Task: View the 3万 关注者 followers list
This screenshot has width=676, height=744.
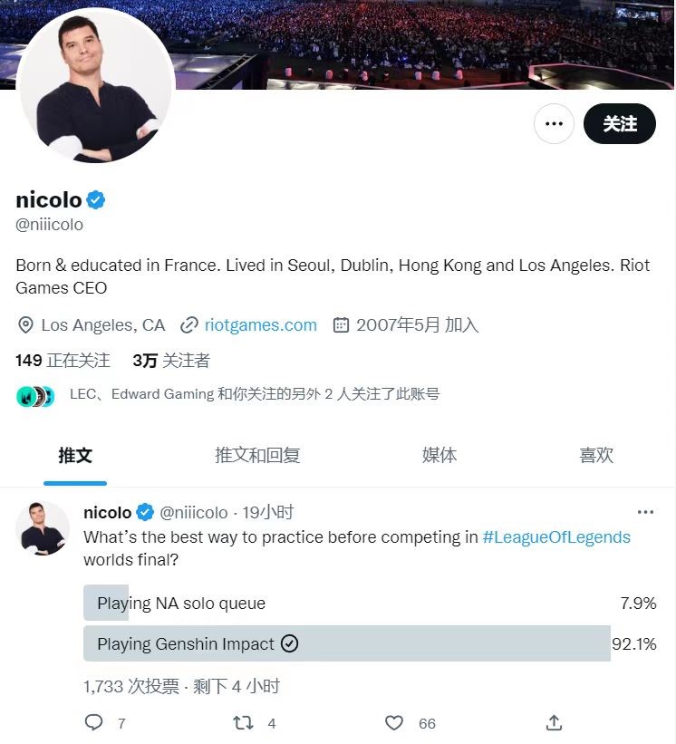Action: point(171,360)
